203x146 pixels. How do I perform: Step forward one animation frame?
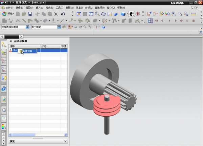(x=176, y=21)
